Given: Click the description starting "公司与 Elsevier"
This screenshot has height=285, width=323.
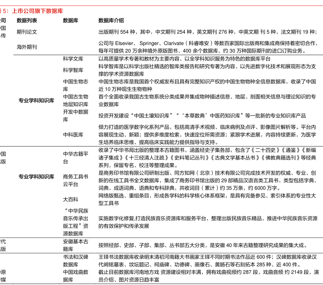Looking at the screenshot, I should [208, 47].
